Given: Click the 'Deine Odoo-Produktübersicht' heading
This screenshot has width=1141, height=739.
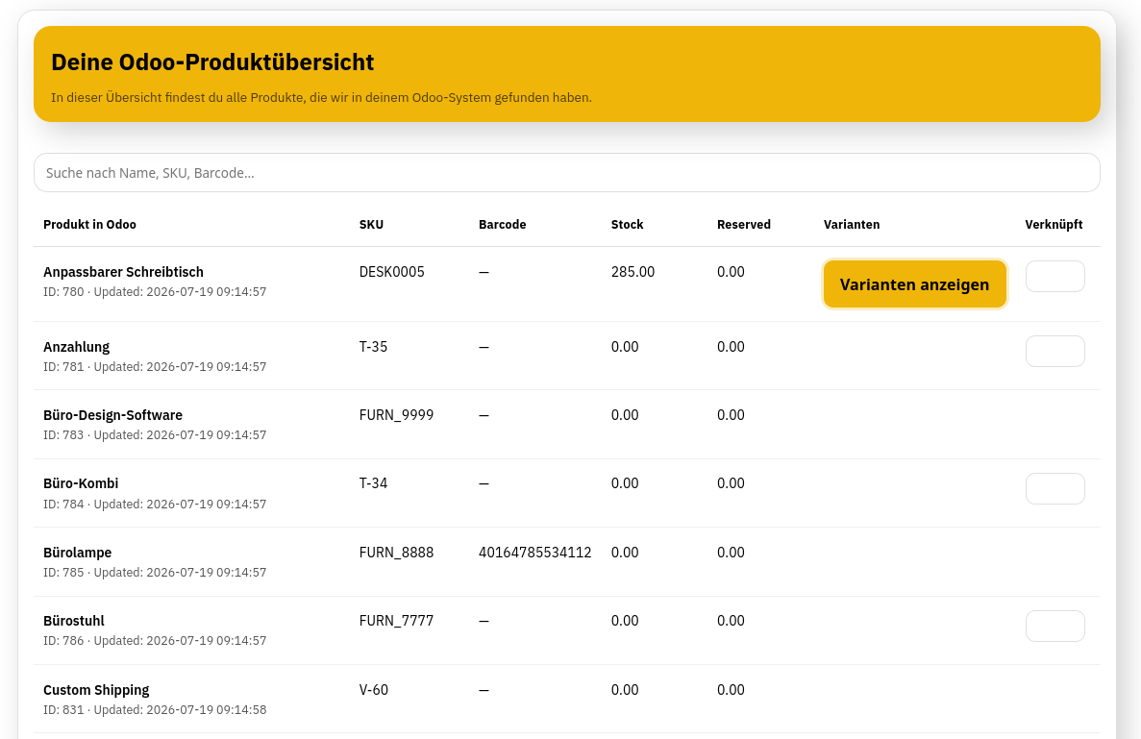Looking at the screenshot, I should coord(212,62).
